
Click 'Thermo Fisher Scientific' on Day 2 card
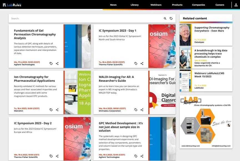[26, 157]
